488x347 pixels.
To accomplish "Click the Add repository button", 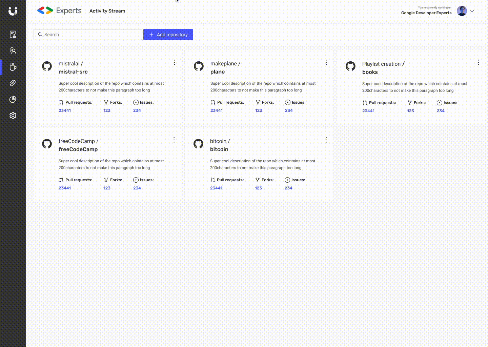I will pos(168,35).
